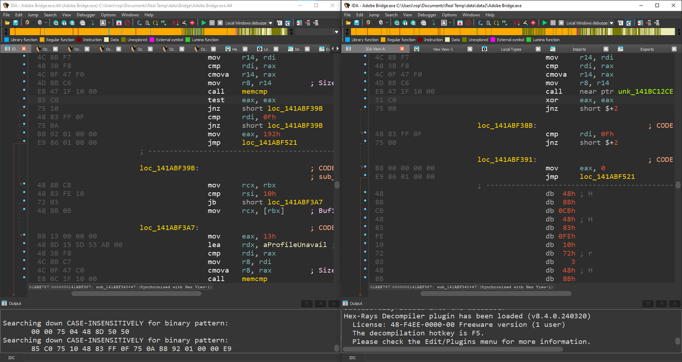Start the debugger process in left window

coord(204,23)
